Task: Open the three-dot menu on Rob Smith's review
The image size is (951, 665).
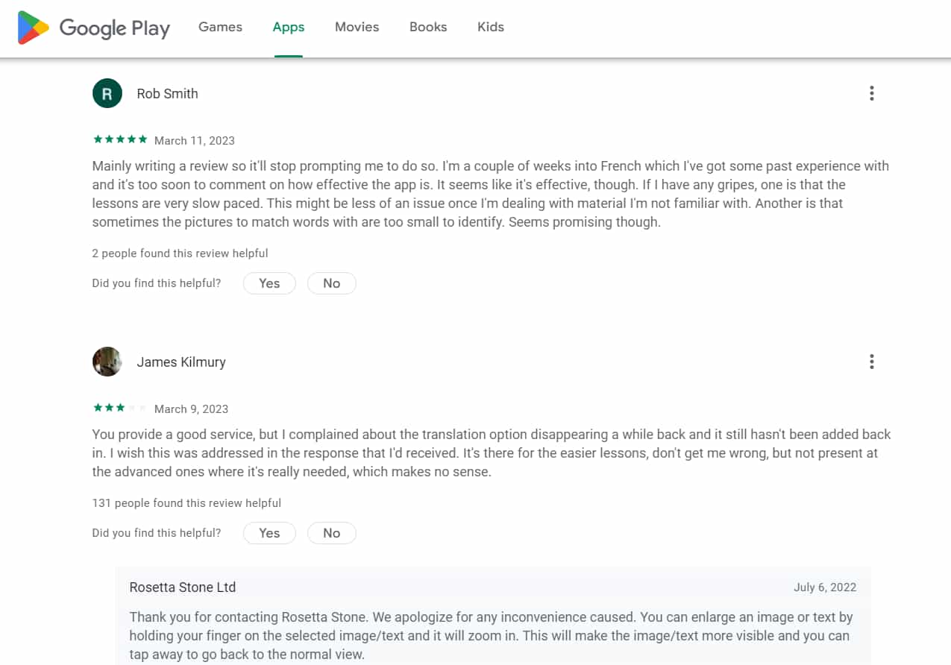Action: click(871, 93)
